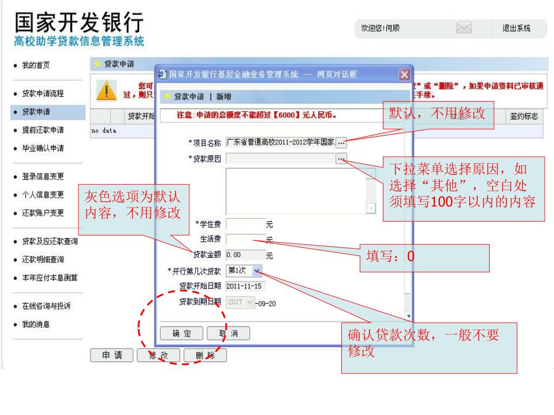Viewport: 554px width, 415px height.
Task: Open 还款明细查询 menu item
Action: [x=43, y=260]
